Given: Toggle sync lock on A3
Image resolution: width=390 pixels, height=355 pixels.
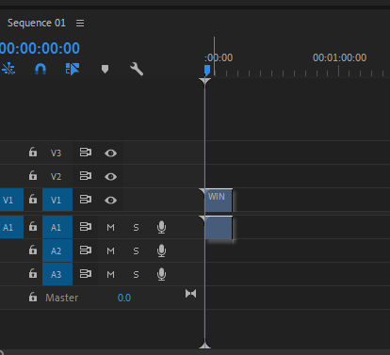Looking at the screenshot, I should coord(85,274).
